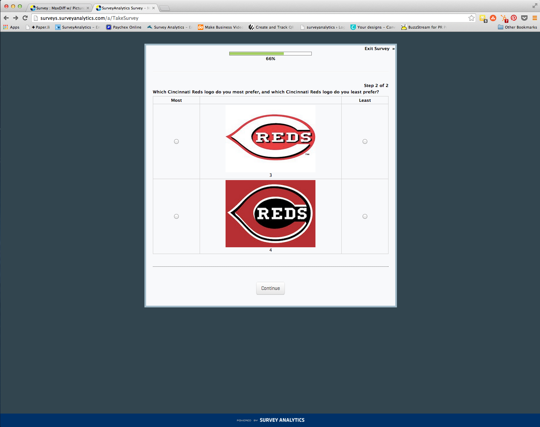Open the Create and Track QR bookmark
Viewport: 540px width, 427px height.
[271, 27]
